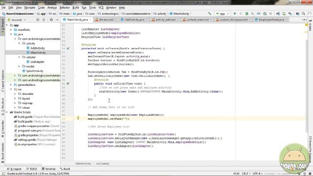Click the editor vertical scrollbar
313x176 pixels.
tap(307, 86)
